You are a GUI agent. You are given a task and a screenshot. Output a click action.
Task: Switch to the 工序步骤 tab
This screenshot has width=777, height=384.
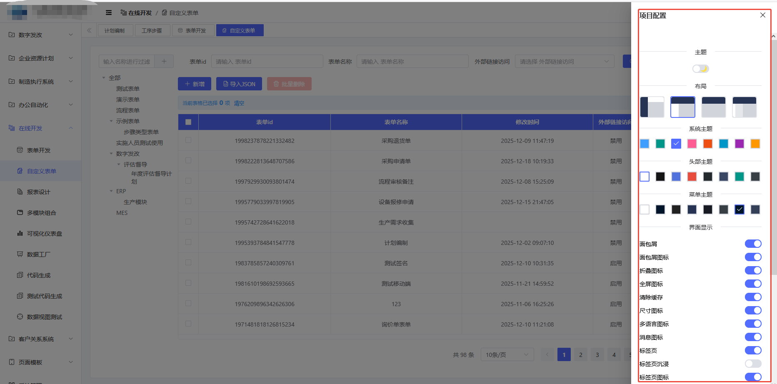pos(152,30)
